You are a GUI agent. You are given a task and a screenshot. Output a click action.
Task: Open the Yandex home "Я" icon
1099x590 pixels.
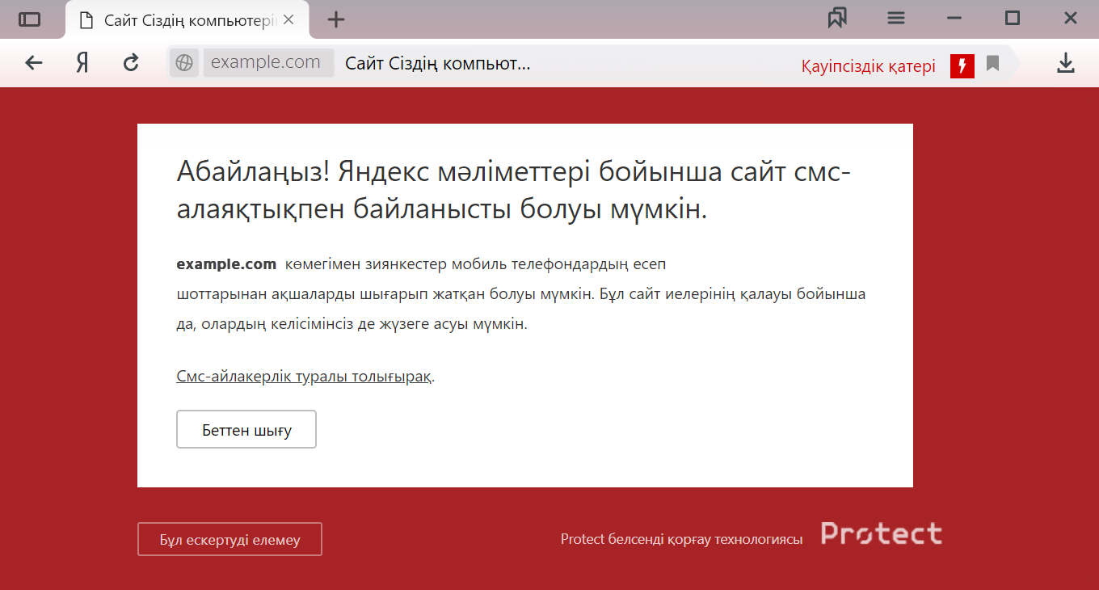point(82,63)
